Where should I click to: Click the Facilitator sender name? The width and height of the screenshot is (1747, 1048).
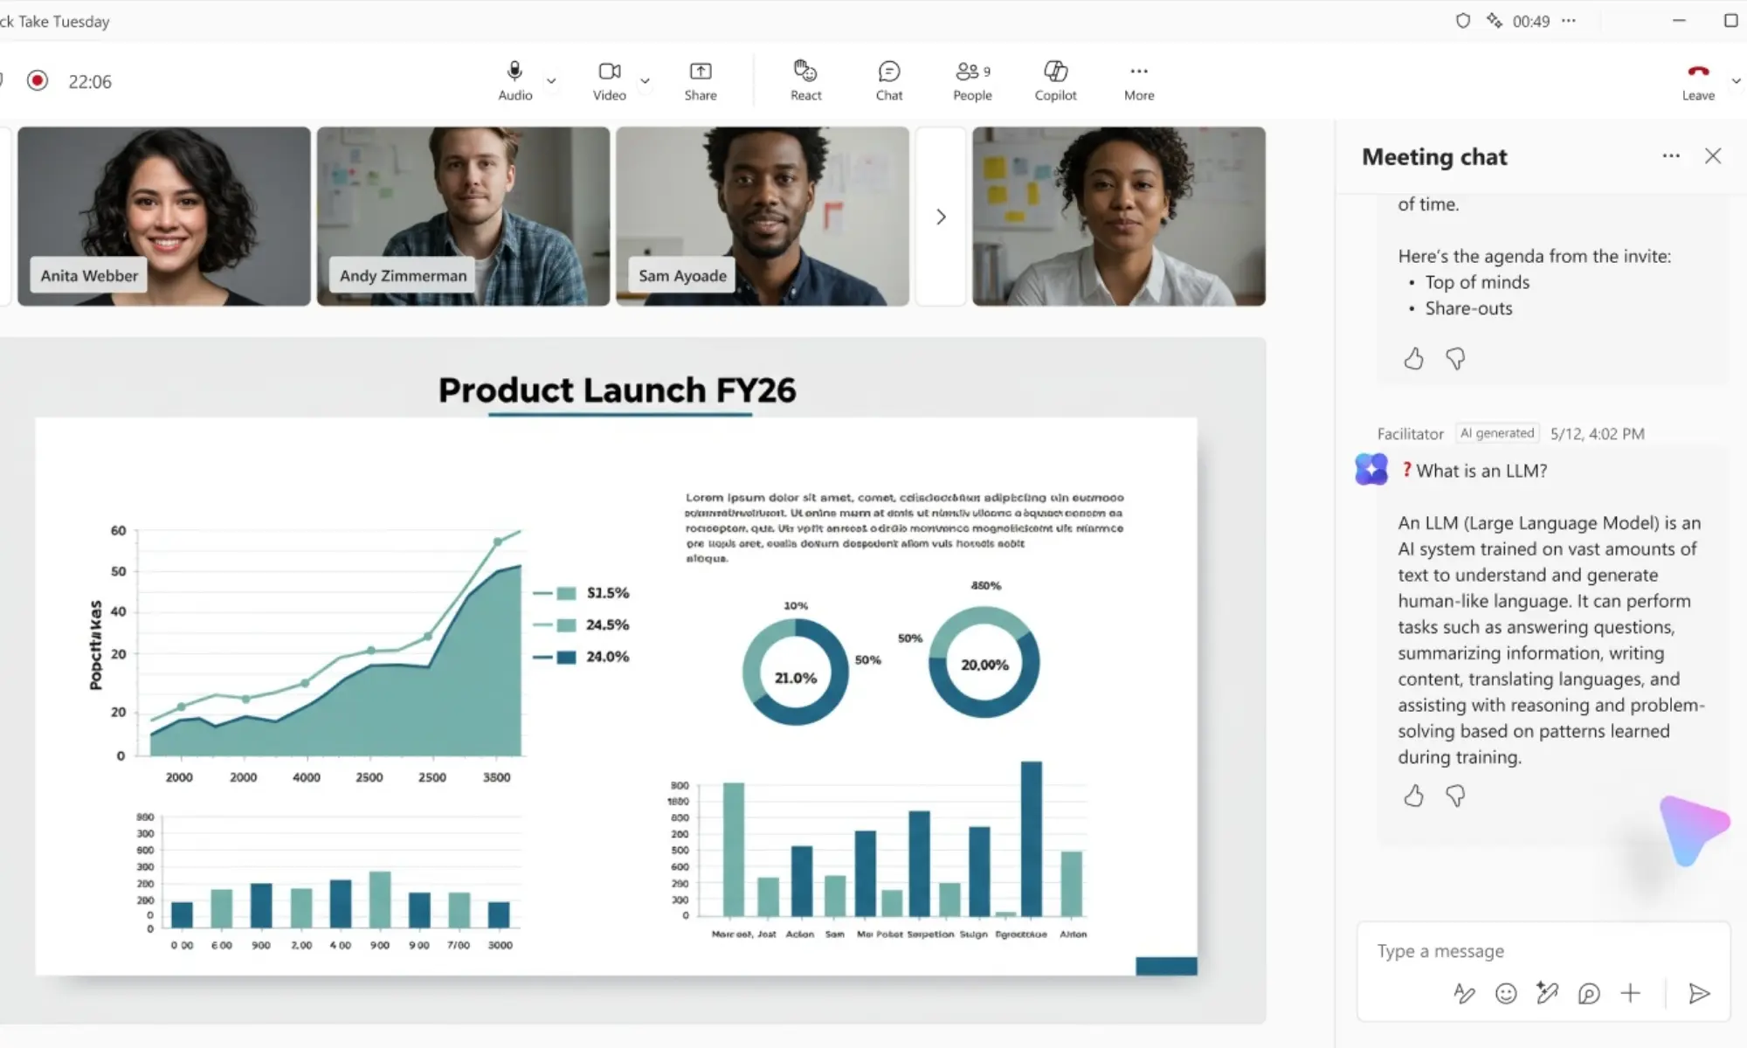1410,434
